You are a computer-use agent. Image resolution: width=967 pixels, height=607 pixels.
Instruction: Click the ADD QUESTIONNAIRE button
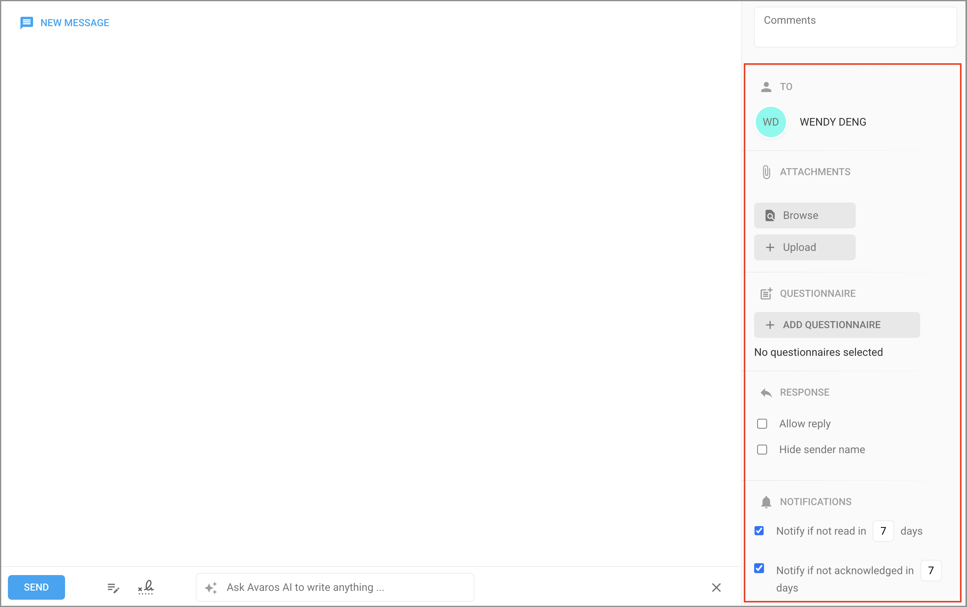(x=837, y=325)
